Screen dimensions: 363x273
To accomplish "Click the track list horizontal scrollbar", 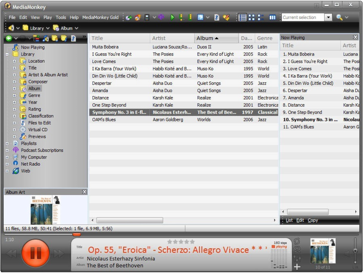I will (x=130, y=220).
